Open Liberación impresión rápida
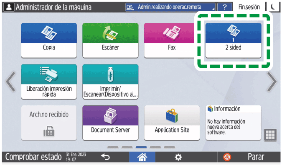The image size is (282, 167). tap(49, 82)
